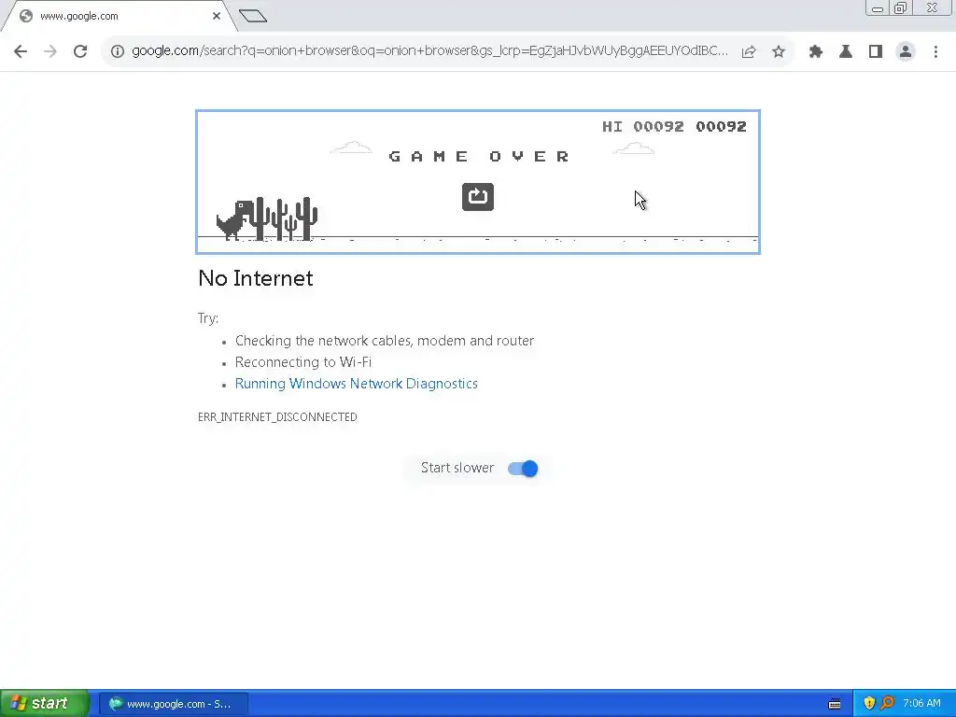Bookmark this page with the star icon

pyautogui.click(x=779, y=52)
